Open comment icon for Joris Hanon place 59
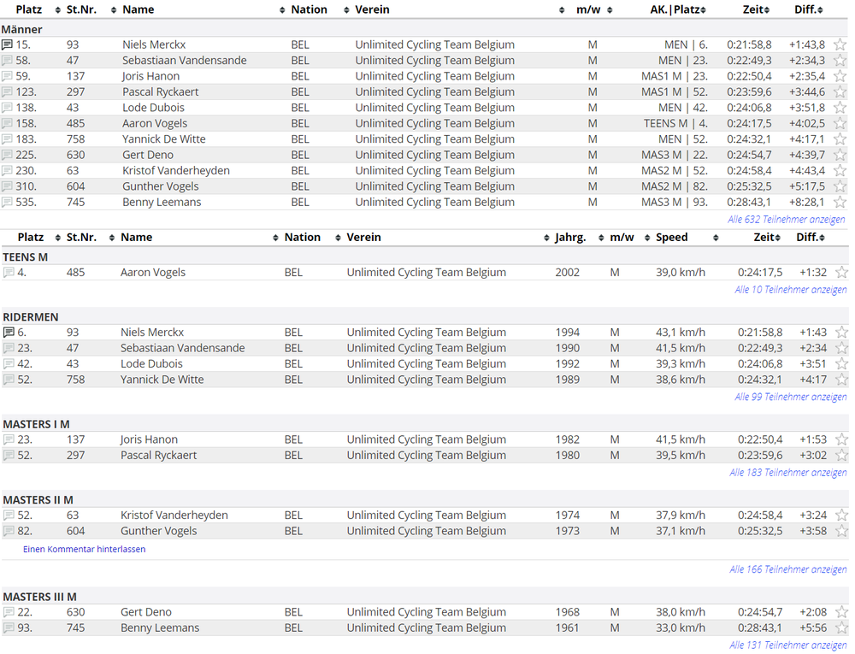 pos(7,76)
